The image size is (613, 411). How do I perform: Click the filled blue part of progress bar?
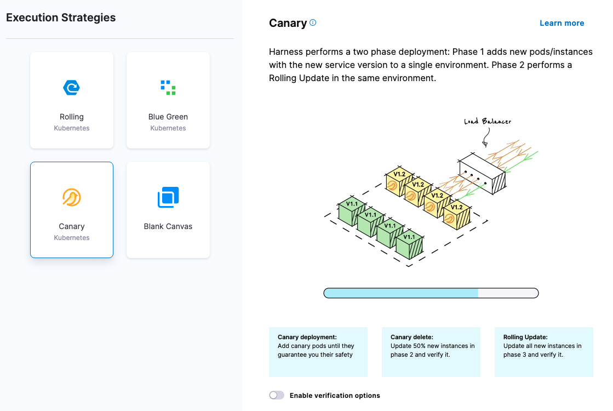400,293
